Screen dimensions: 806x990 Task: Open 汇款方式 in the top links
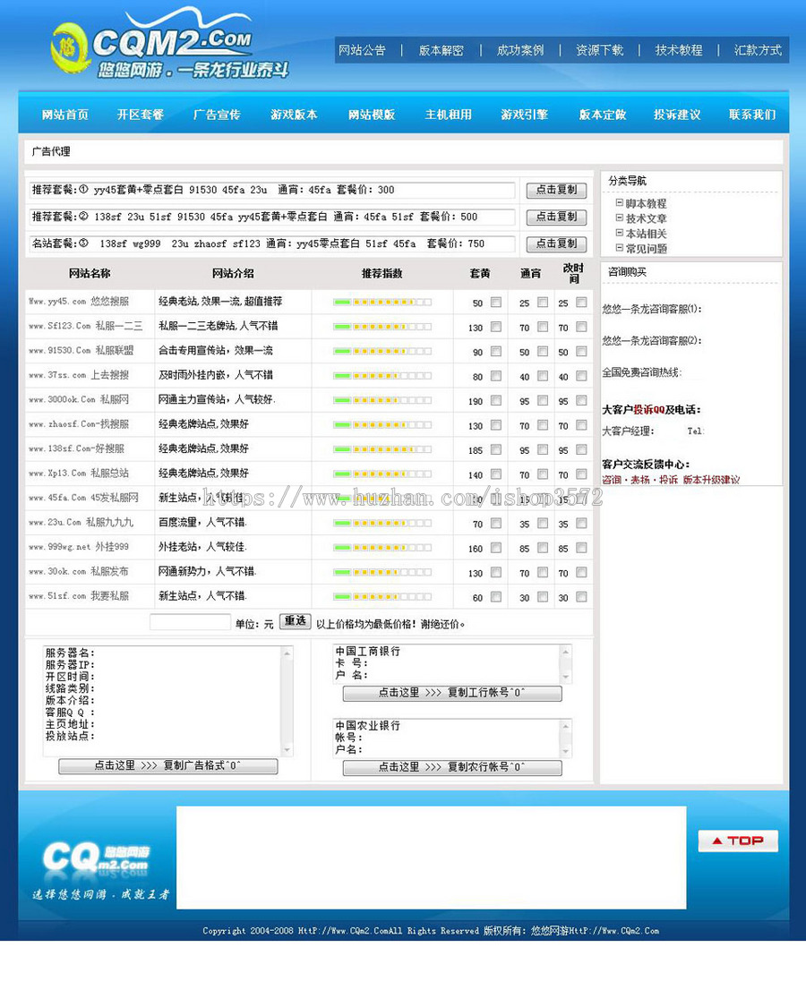click(x=758, y=50)
